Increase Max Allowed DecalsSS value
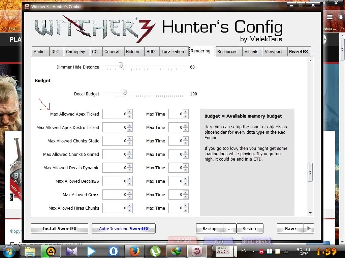 130,179
